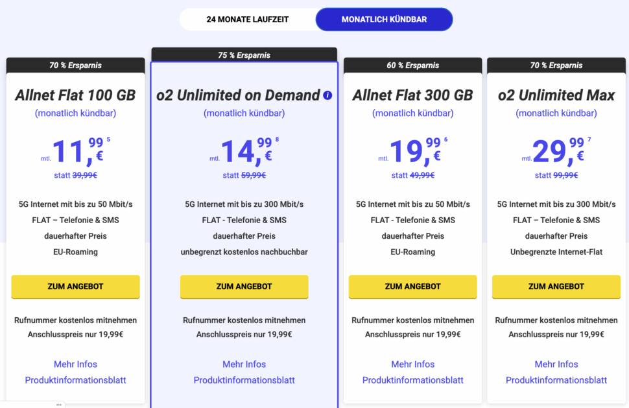Open Produktinformationsblatt for Allnet Flat 100 GB
629x408 pixels.
click(x=75, y=381)
